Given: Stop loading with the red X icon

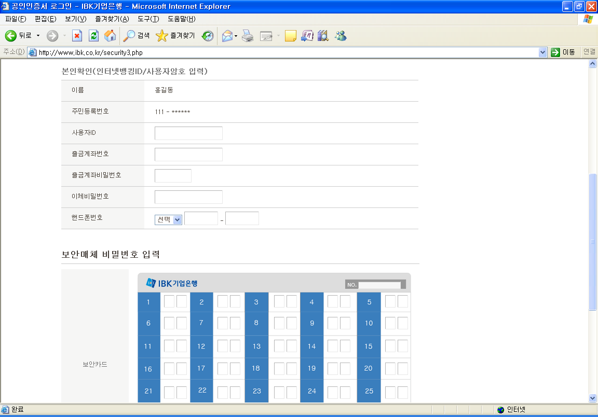Looking at the screenshot, I should [x=77, y=36].
